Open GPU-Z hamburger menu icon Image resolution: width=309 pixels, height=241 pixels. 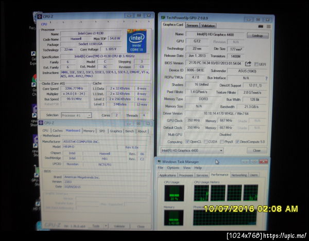point(268,26)
